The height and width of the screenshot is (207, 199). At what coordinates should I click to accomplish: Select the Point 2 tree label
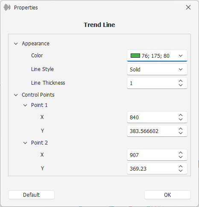tap(39, 143)
